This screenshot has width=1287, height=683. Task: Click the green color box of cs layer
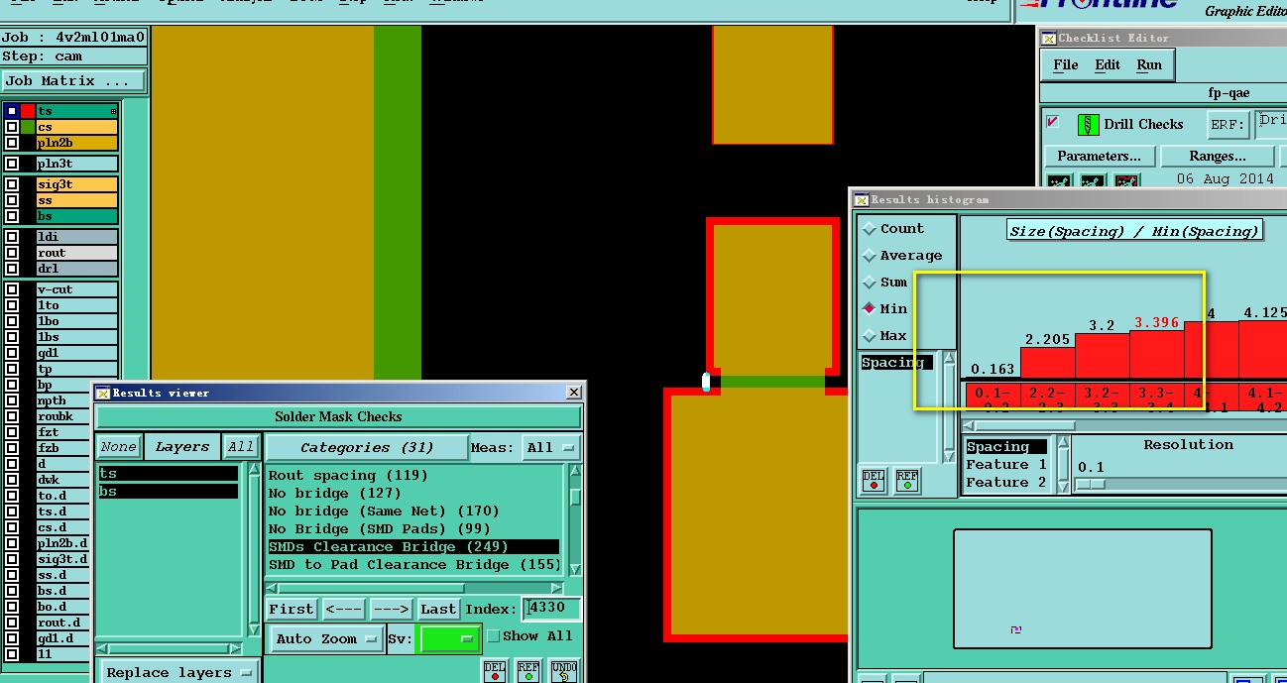click(x=28, y=127)
